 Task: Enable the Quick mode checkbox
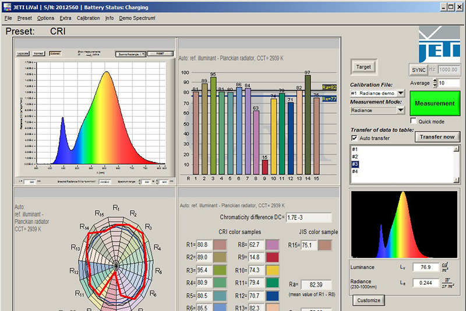coord(413,121)
